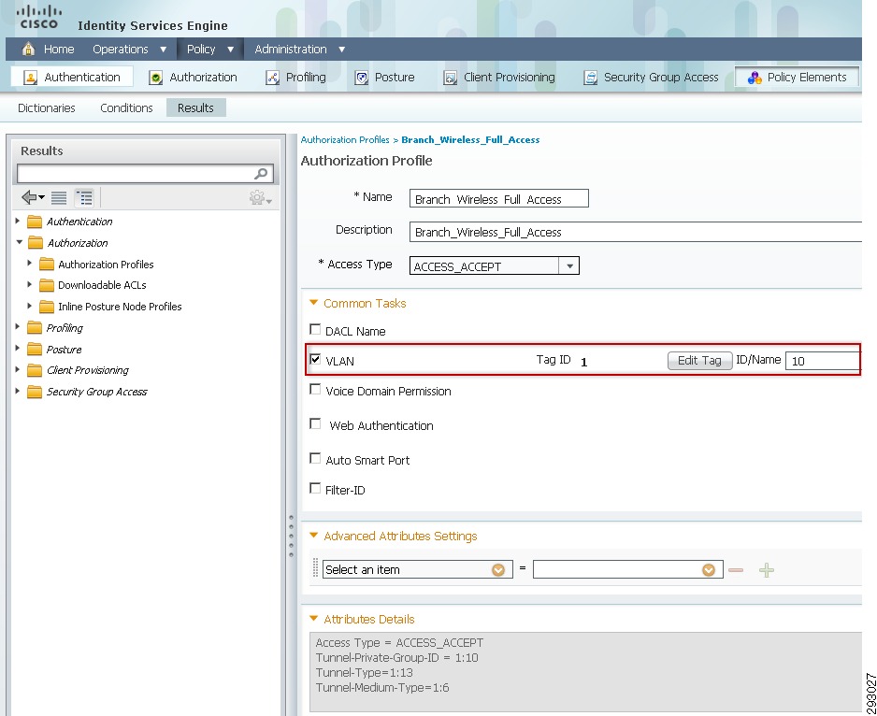Switch to the Conditions tab
877x716 pixels.
click(126, 107)
